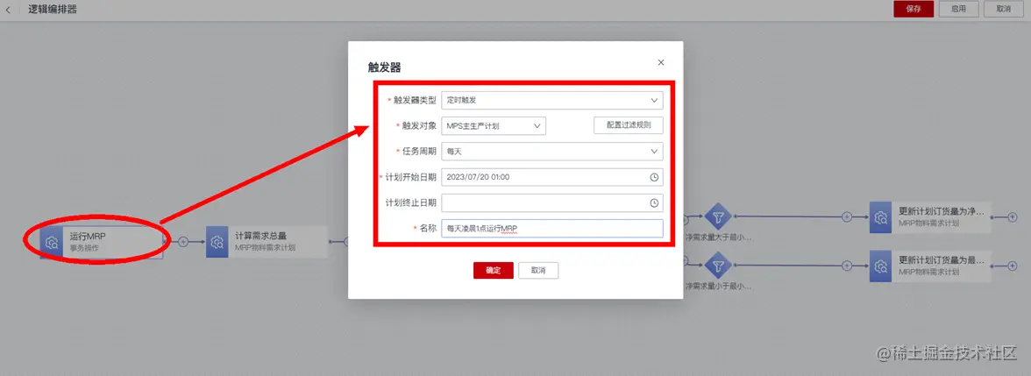Click 取消 in the 触发器 dialog
This screenshot has width=1031, height=376.
[538, 270]
